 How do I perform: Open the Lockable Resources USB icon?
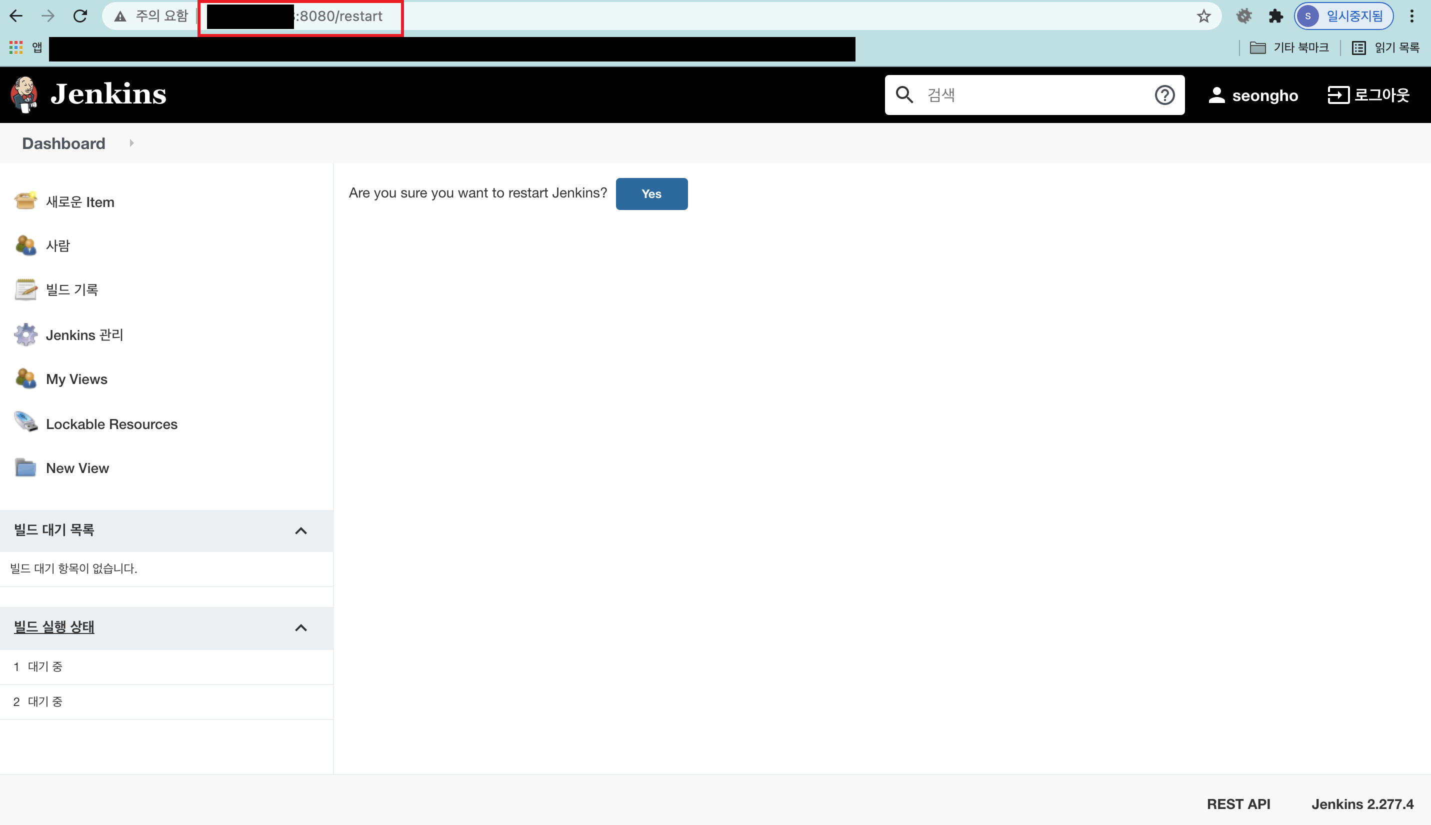(25, 422)
